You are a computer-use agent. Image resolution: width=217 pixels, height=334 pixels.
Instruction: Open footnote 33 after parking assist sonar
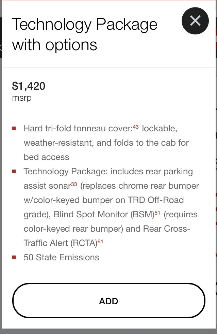tap(74, 184)
